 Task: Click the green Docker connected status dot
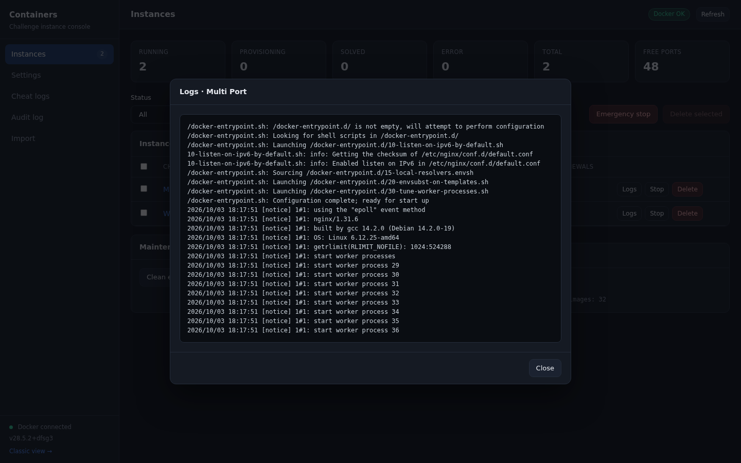click(x=11, y=427)
